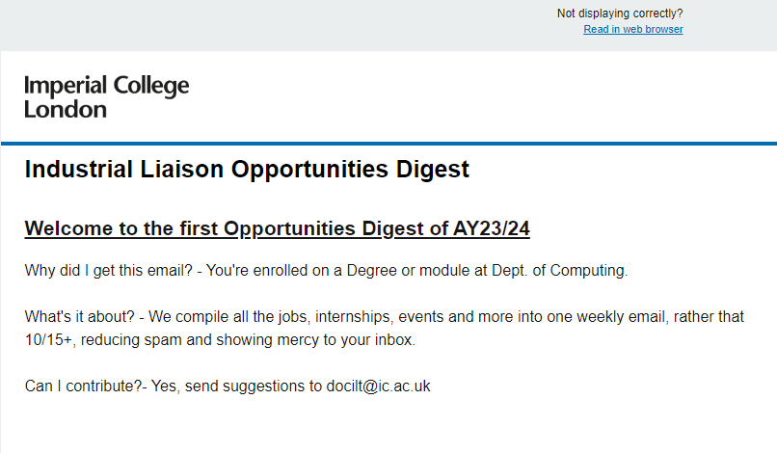Open the Read in web browser link
The image size is (777, 453).
(632, 29)
